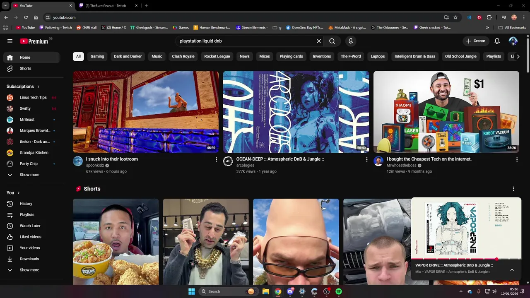Open new browser tab plus button
The image size is (530, 298).
146,6
